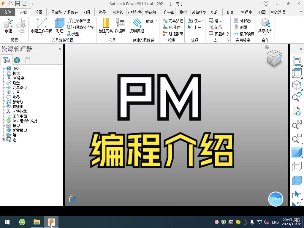304x228 pixels.
Task: Click the 刀具路径 create toolpath icon
Action: [x=137, y=26]
